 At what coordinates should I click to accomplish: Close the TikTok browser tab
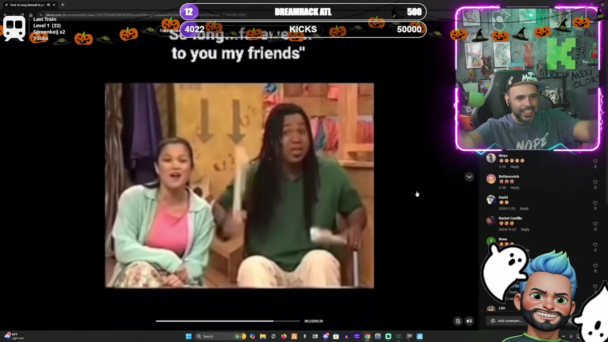[x=54, y=5]
